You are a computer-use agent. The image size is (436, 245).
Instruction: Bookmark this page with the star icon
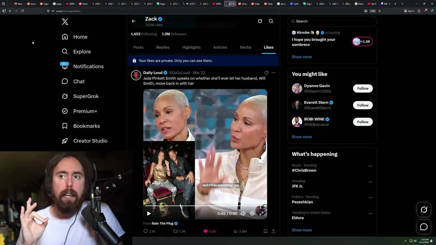click(379, 11)
